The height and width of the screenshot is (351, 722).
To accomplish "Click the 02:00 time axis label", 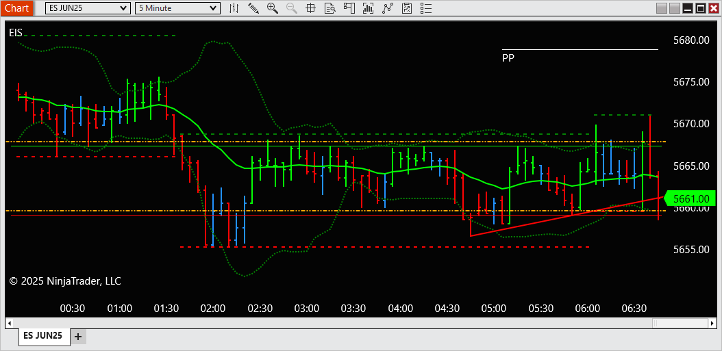I will [213, 308].
